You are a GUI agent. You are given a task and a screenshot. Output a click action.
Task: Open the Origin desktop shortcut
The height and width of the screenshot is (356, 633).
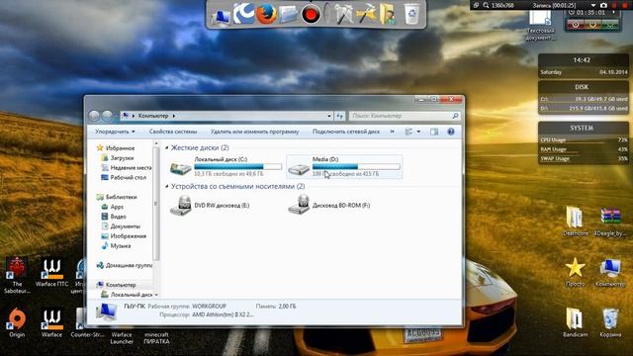click(17, 323)
